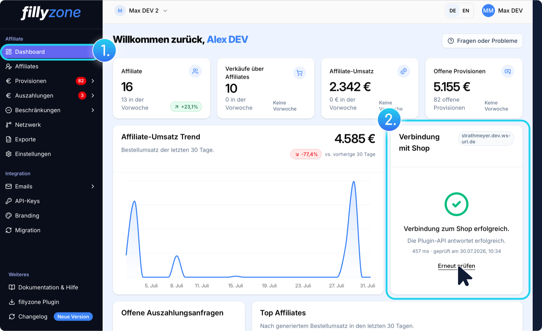Click the Neue Version badge
This screenshot has height=331, width=542.
(73, 317)
